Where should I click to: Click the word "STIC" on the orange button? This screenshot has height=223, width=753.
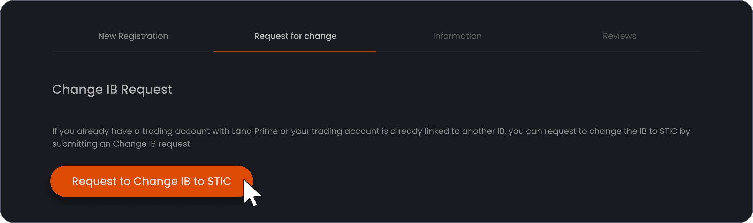pyautogui.click(x=219, y=181)
